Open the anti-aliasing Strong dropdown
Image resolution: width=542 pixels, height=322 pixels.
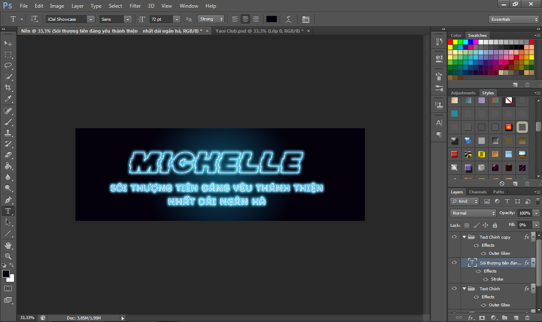coord(211,19)
